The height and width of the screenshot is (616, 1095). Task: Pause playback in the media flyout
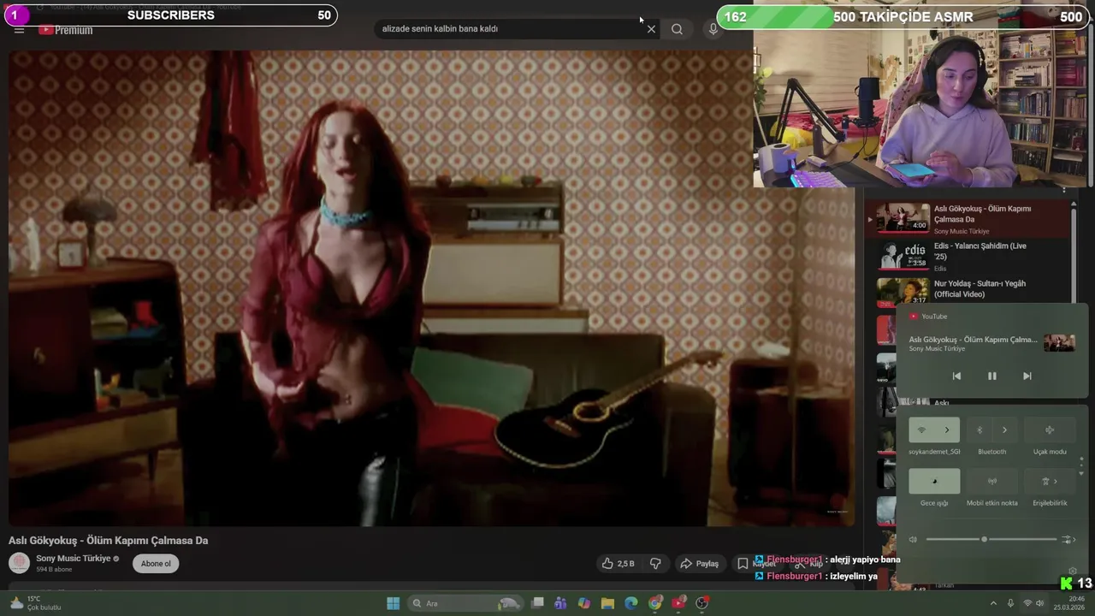click(x=991, y=376)
